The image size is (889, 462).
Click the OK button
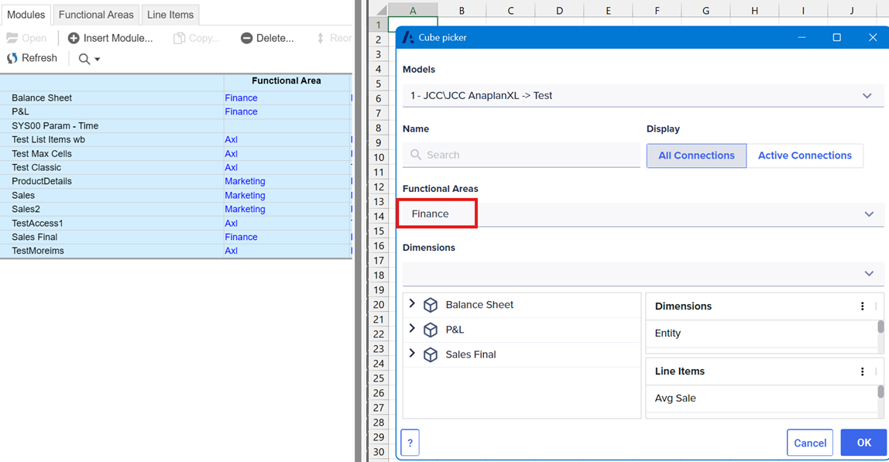864,443
